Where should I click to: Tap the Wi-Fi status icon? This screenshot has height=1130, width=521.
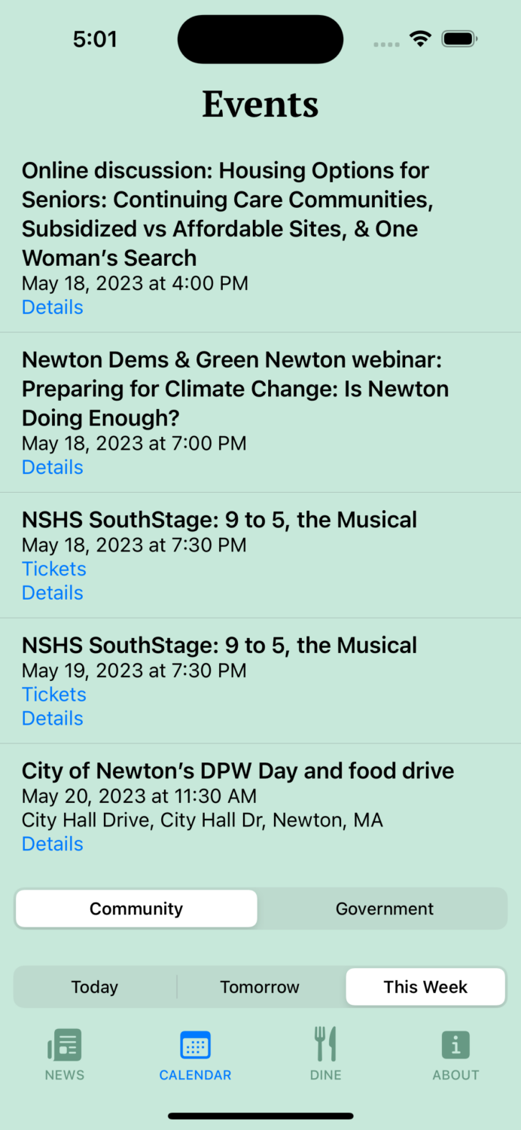[x=420, y=39]
